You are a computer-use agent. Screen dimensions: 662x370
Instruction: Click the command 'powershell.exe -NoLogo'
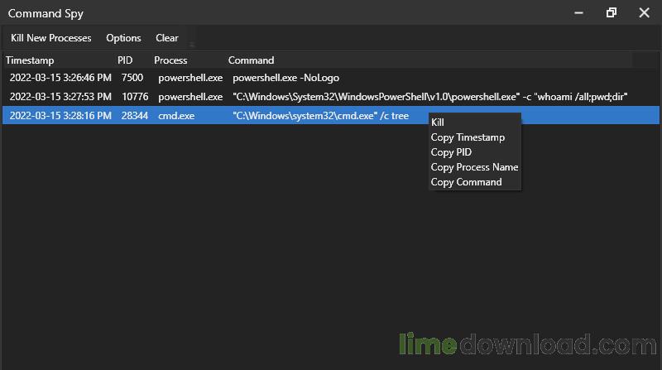click(x=285, y=78)
